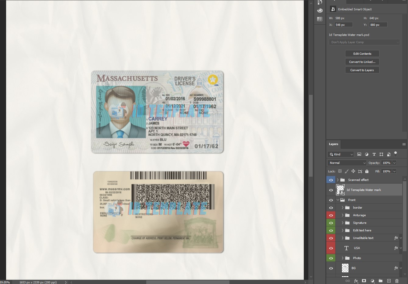408x284 pixels.
Task: Lock transparent pixels
Action: coord(340,171)
